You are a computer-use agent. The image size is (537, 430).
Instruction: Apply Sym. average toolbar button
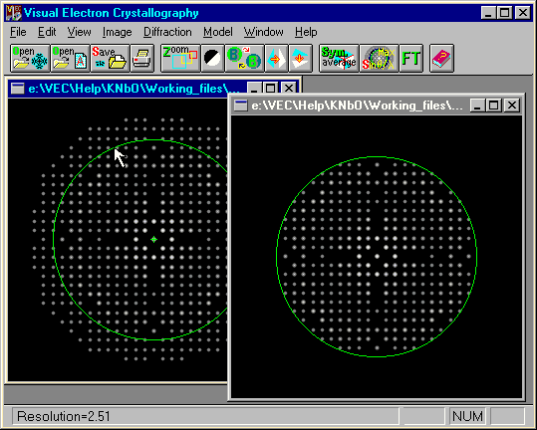pos(339,58)
